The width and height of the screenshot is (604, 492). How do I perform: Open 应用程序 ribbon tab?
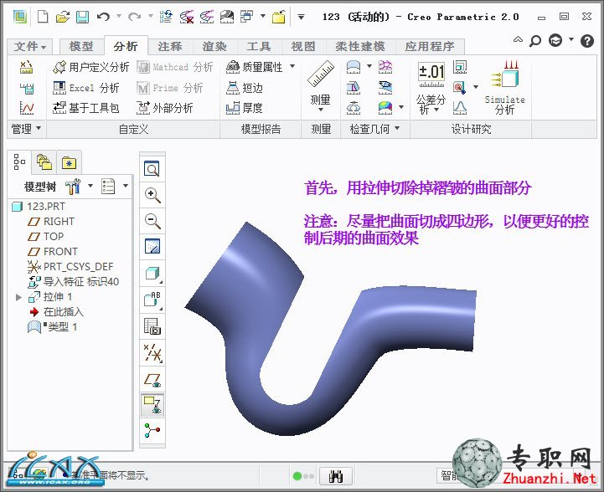coord(430,47)
